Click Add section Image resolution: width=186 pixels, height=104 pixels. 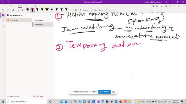click(13, 96)
